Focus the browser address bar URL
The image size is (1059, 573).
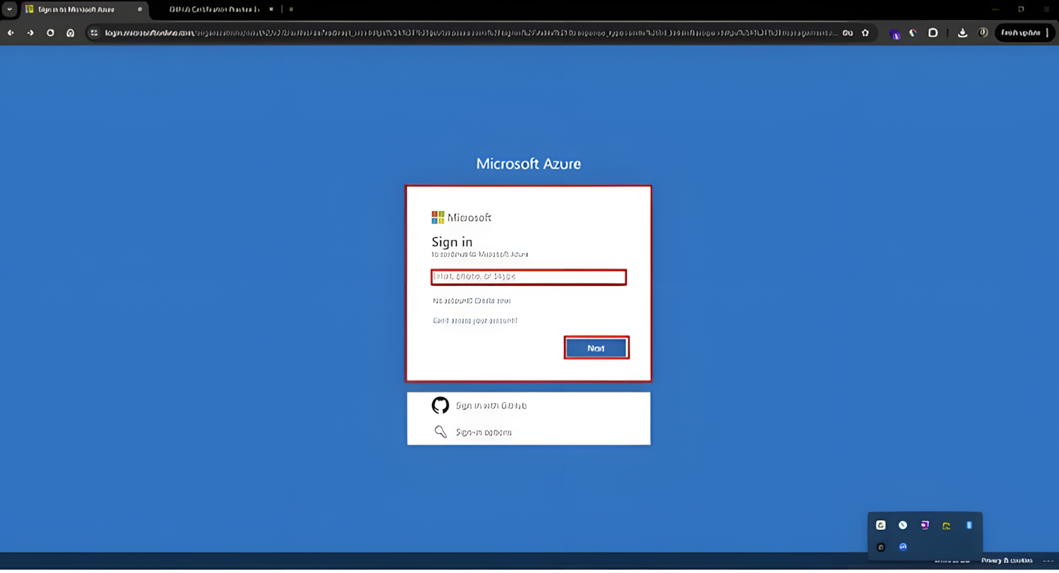coord(472,32)
